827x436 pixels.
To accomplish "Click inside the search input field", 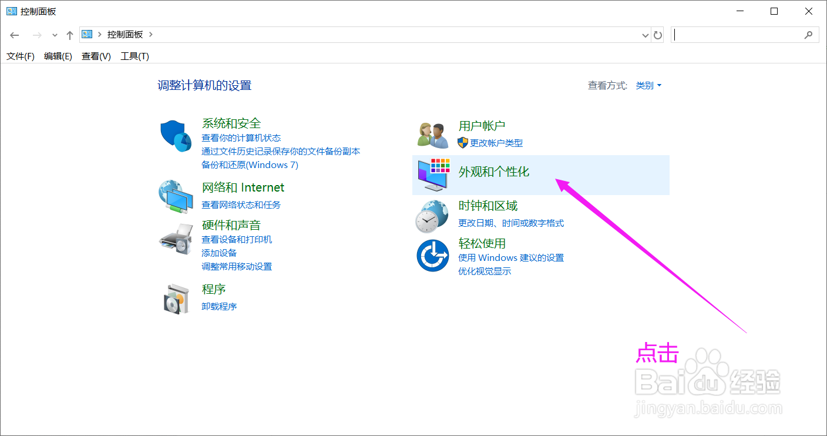I will (740, 35).
